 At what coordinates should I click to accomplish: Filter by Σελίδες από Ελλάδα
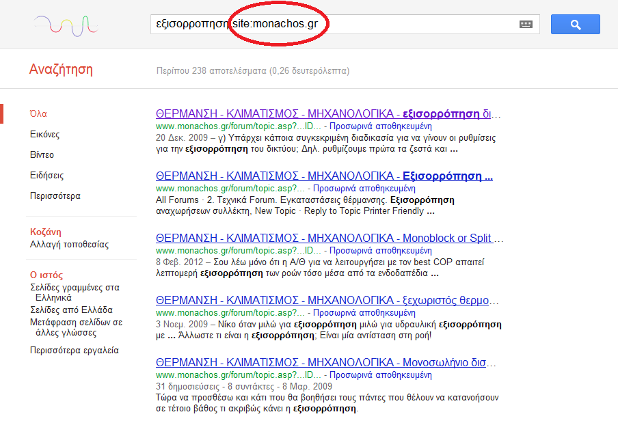pos(71,310)
